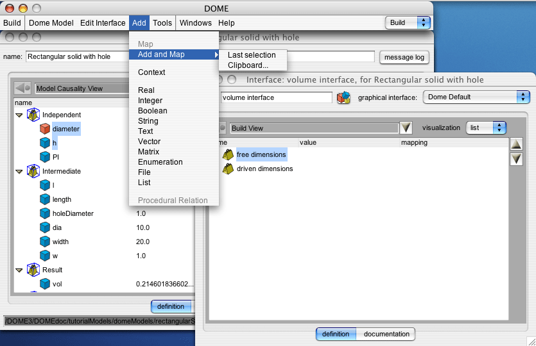
Task: Move item down with the down arrow button
Action: pos(516,159)
